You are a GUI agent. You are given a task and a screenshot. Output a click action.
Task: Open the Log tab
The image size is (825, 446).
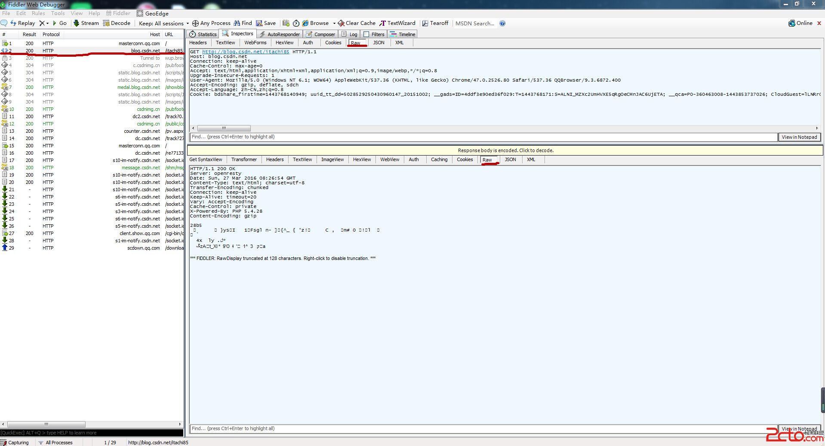point(349,34)
